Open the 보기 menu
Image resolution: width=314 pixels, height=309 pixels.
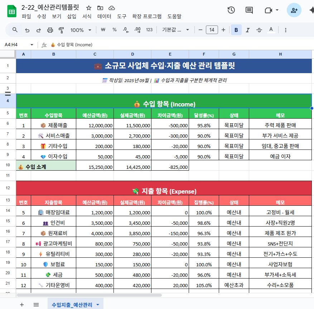tap(57, 16)
